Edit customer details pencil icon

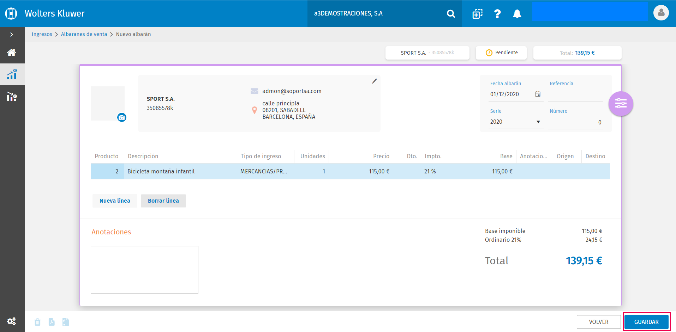pos(375,81)
